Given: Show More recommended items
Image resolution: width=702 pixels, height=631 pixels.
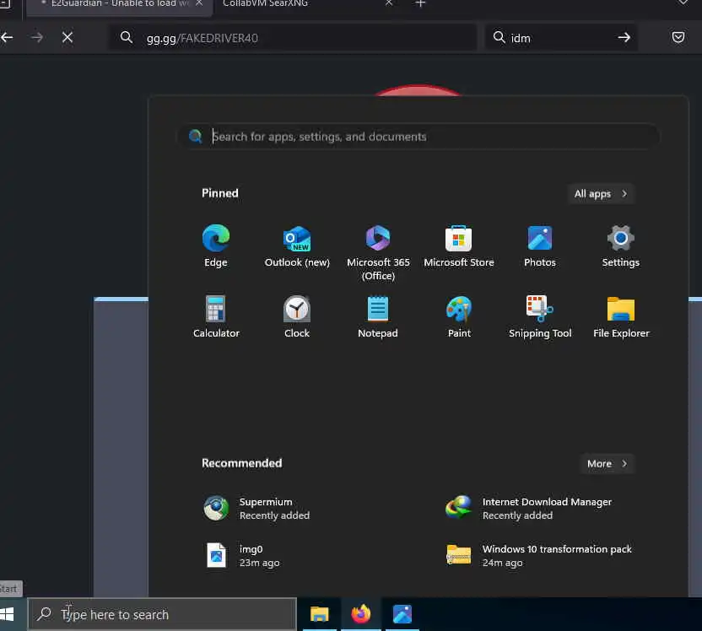Looking at the screenshot, I should (607, 464).
